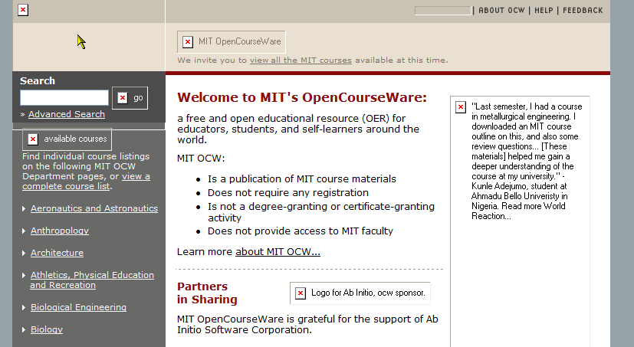
Task: Click the MIT OpenCourseWare banner image
Action: pos(232,41)
